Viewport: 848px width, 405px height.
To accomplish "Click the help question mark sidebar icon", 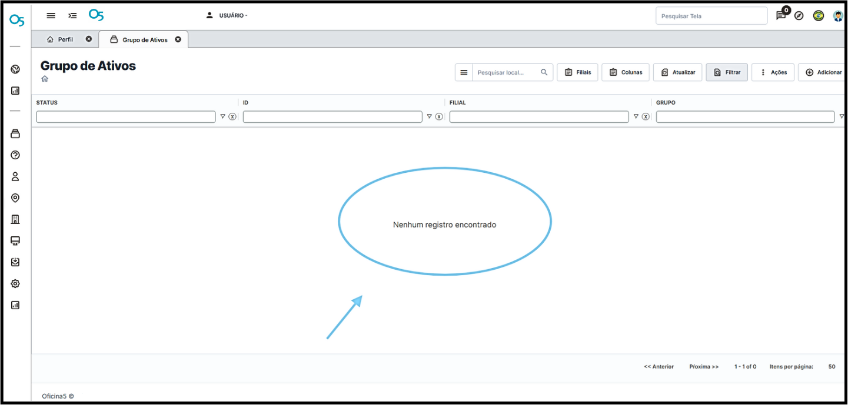I will click(15, 155).
